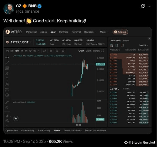Open the Trade History tab
157x147 pixels.
(44, 130)
